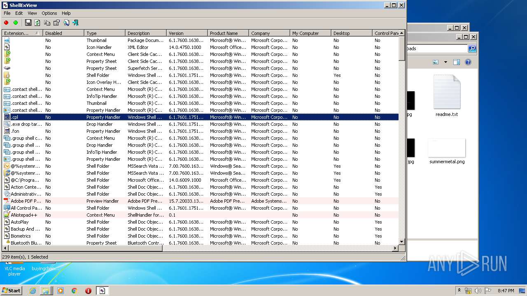Image resolution: width=527 pixels, height=296 pixels.
Task: Click the Explorer help question-mark icon
Action: [x=468, y=62]
